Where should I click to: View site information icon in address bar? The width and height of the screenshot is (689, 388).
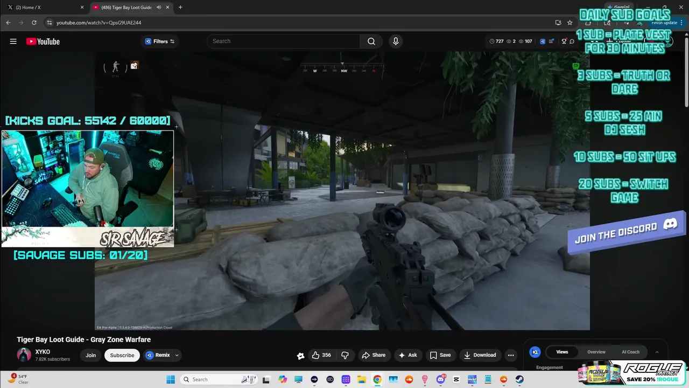click(x=50, y=23)
